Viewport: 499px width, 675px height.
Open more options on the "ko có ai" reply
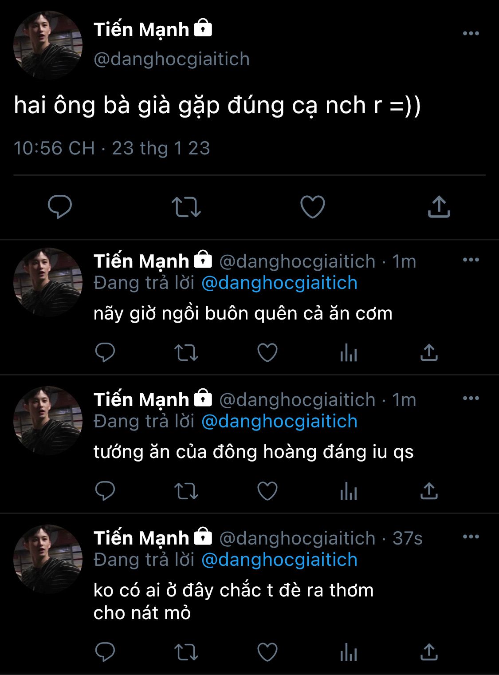click(471, 537)
